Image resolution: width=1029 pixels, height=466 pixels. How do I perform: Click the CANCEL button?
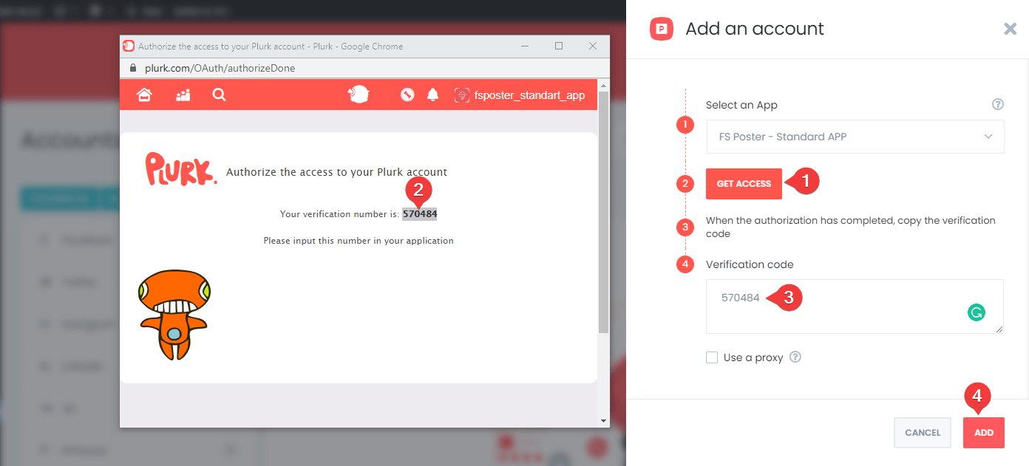923,433
